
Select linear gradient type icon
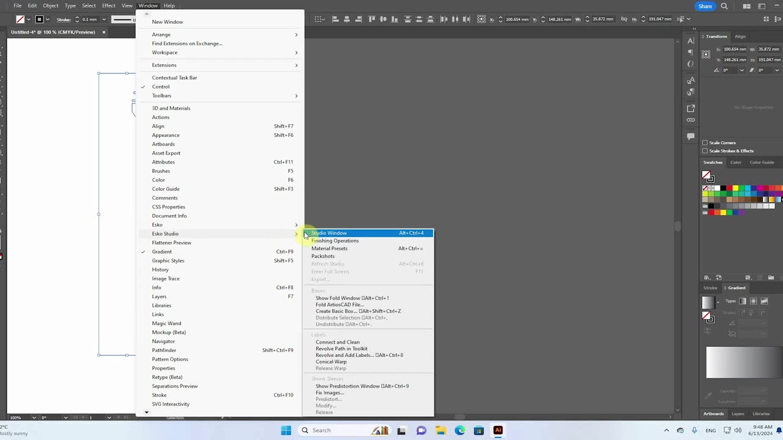743,301
